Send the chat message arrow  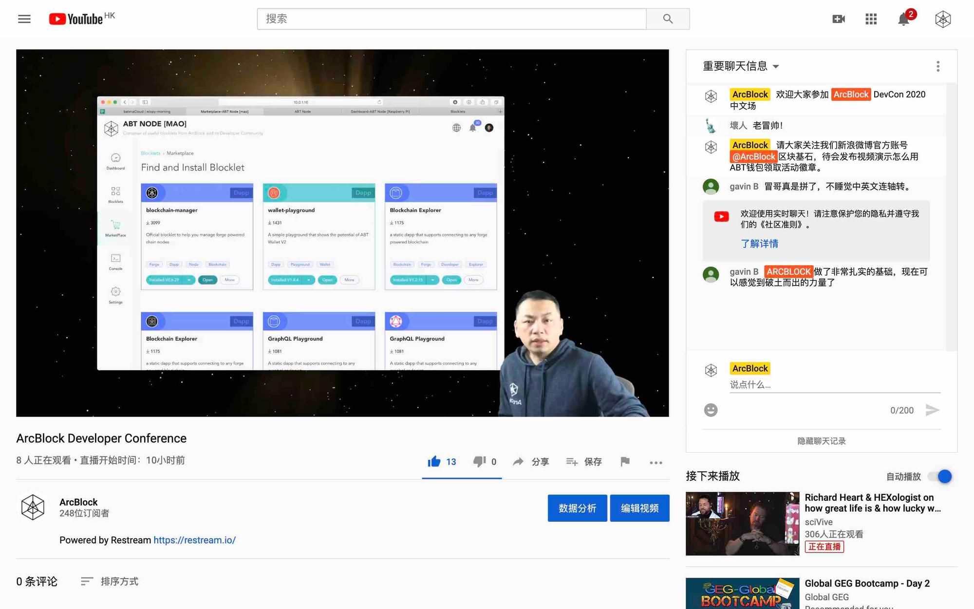[932, 410]
